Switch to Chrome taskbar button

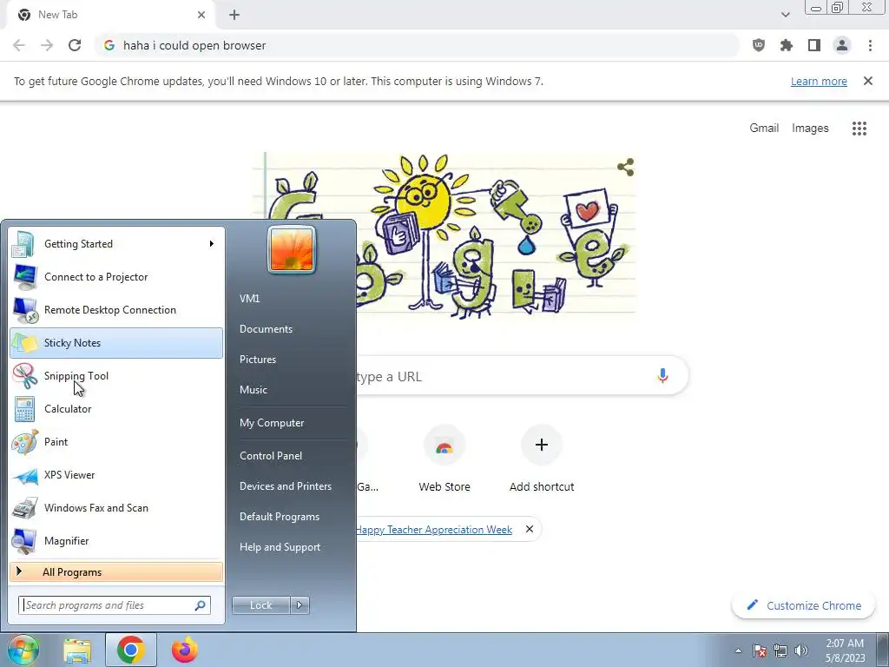[x=130, y=650]
